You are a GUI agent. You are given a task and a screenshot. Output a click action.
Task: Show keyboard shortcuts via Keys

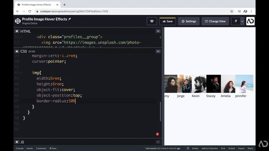coord(53,148)
